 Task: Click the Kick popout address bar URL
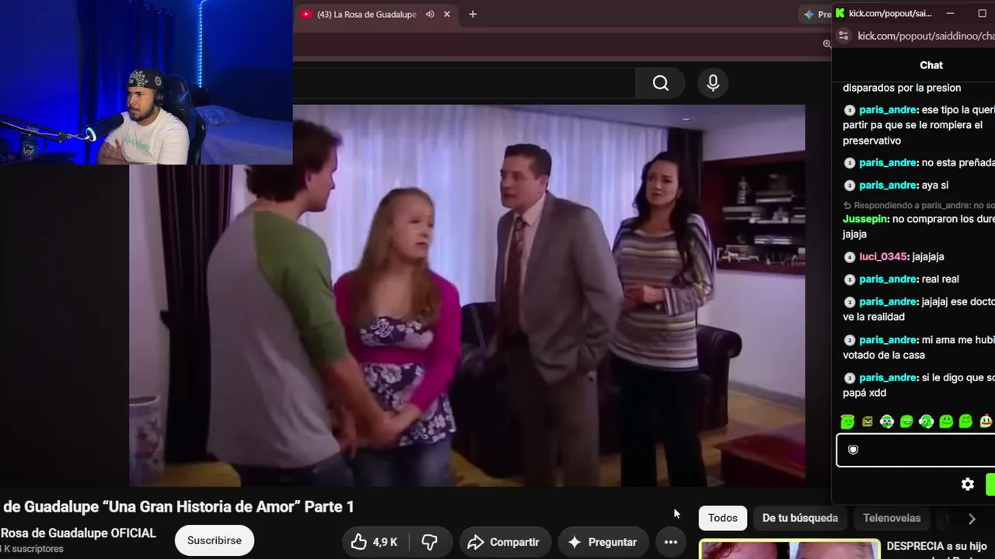[925, 36]
